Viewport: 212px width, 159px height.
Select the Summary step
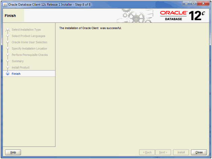[18, 61]
